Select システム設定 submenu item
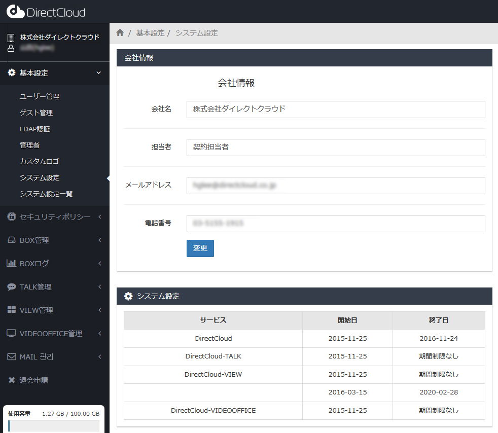498x433 pixels. click(x=40, y=177)
